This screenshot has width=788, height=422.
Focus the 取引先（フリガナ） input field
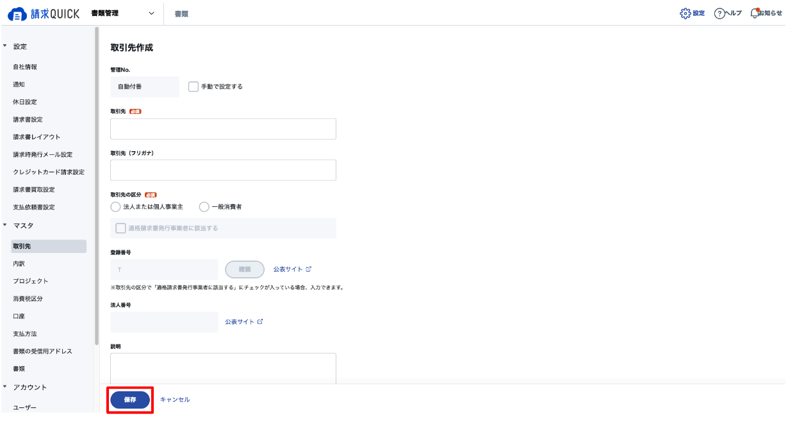223,170
